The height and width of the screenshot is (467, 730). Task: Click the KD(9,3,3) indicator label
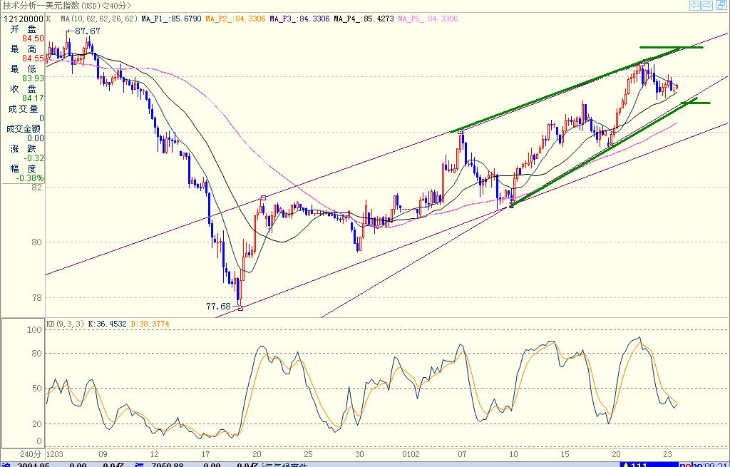(x=65, y=324)
